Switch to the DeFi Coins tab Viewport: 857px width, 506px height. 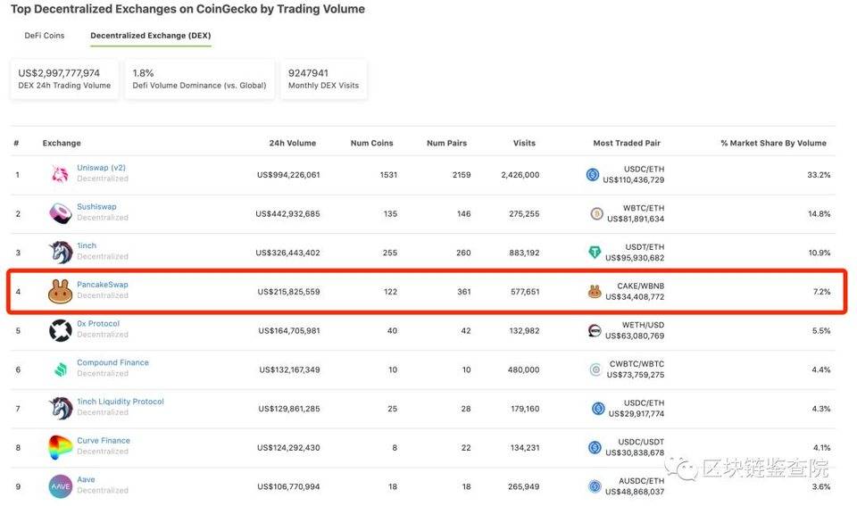[x=45, y=36]
